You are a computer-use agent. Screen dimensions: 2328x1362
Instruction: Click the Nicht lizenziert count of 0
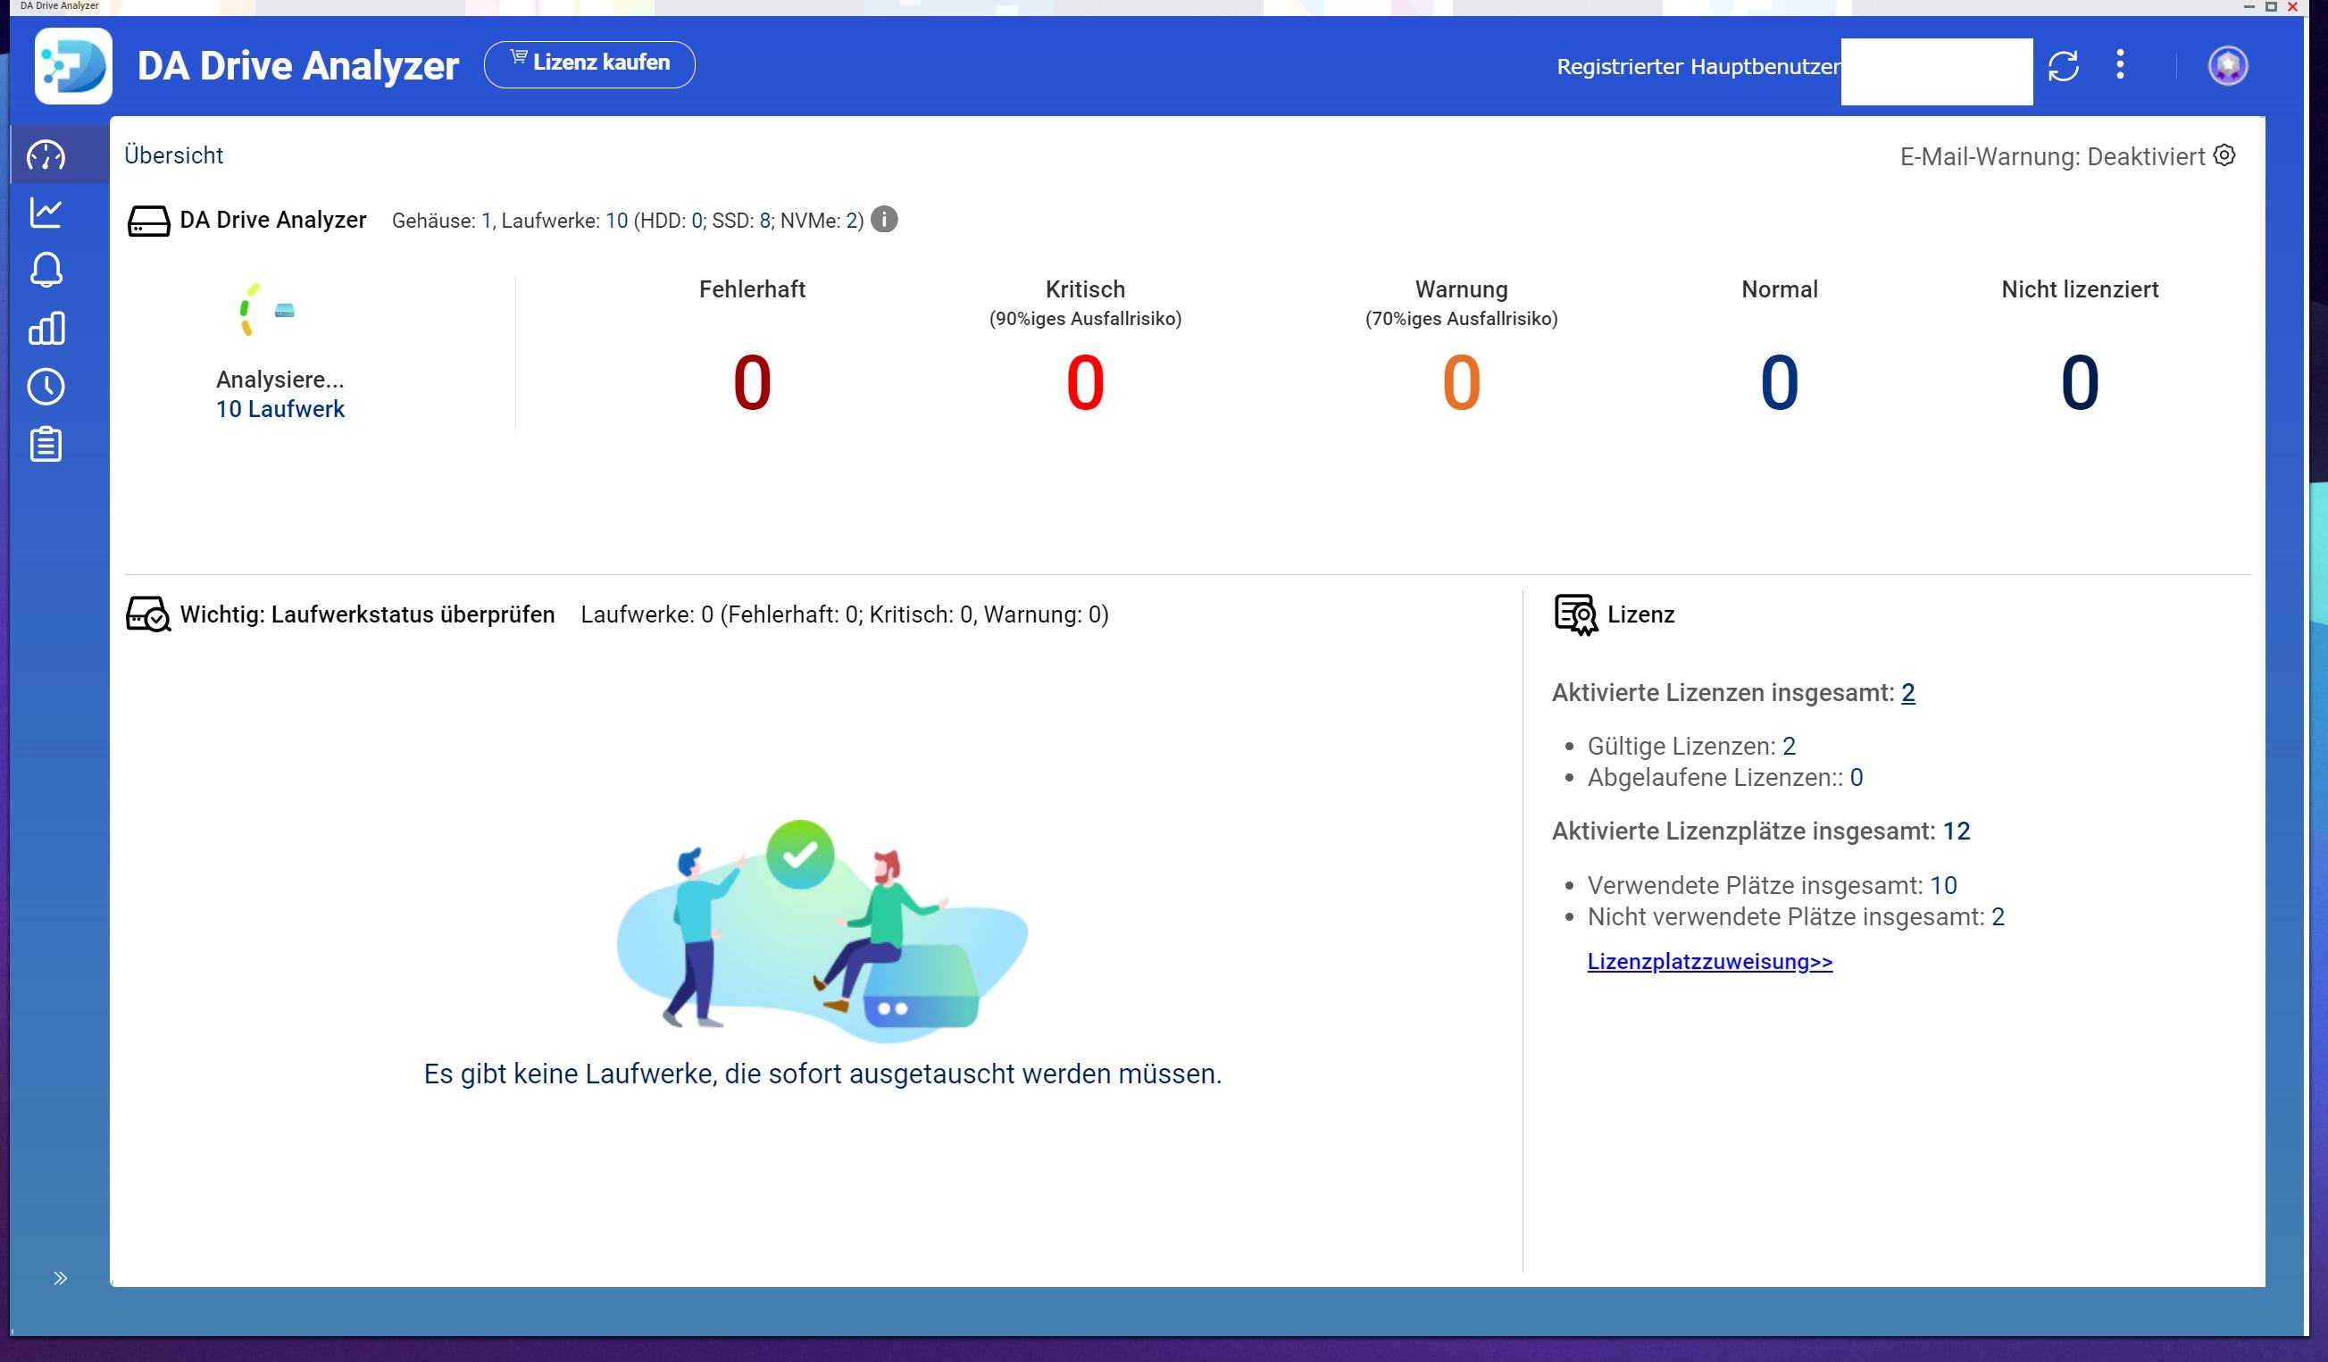pyautogui.click(x=2080, y=382)
